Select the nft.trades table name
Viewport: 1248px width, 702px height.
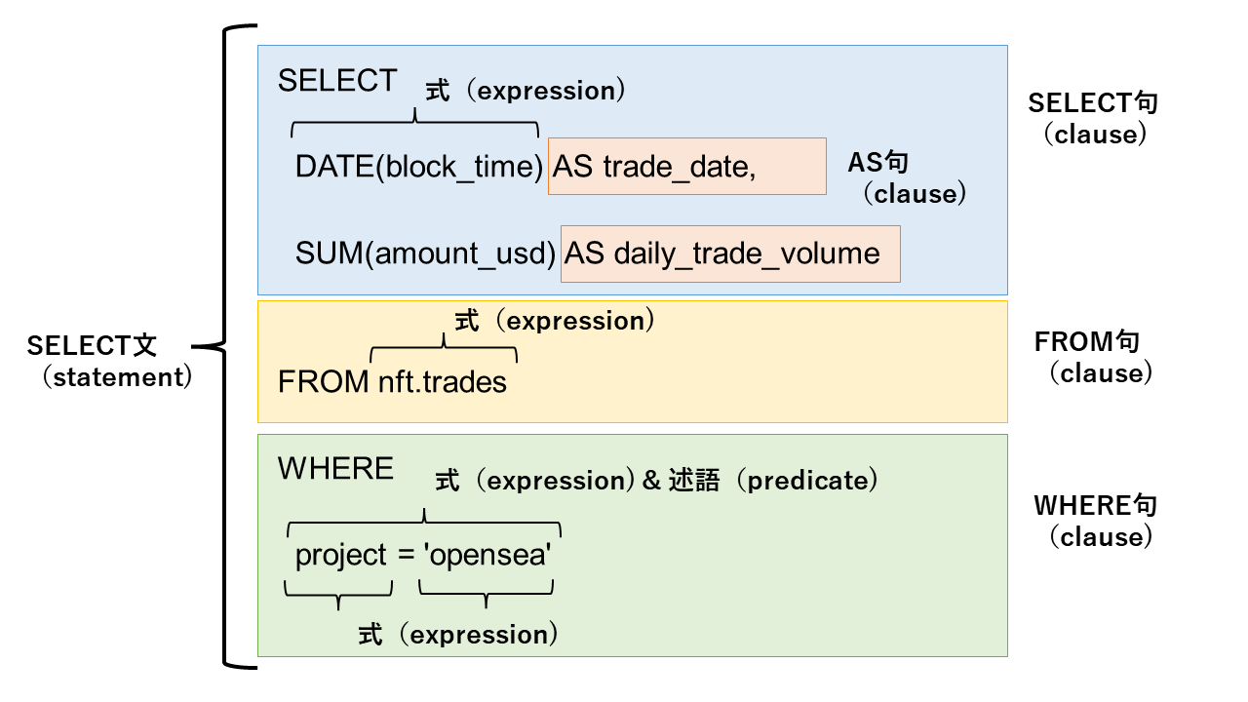point(443,382)
